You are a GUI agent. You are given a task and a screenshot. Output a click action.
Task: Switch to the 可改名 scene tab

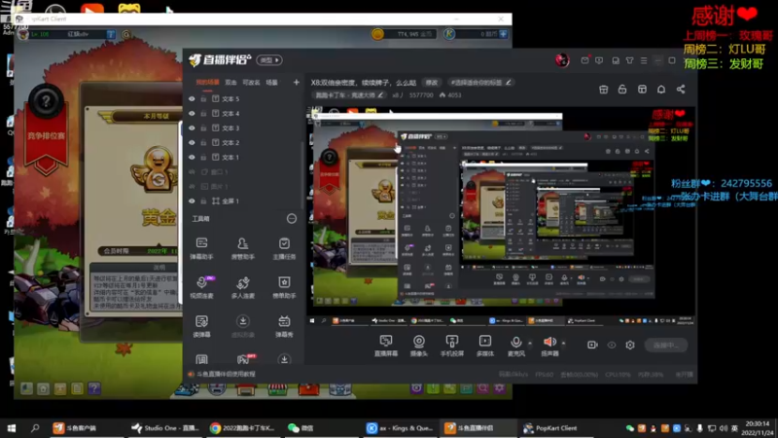click(x=251, y=83)
